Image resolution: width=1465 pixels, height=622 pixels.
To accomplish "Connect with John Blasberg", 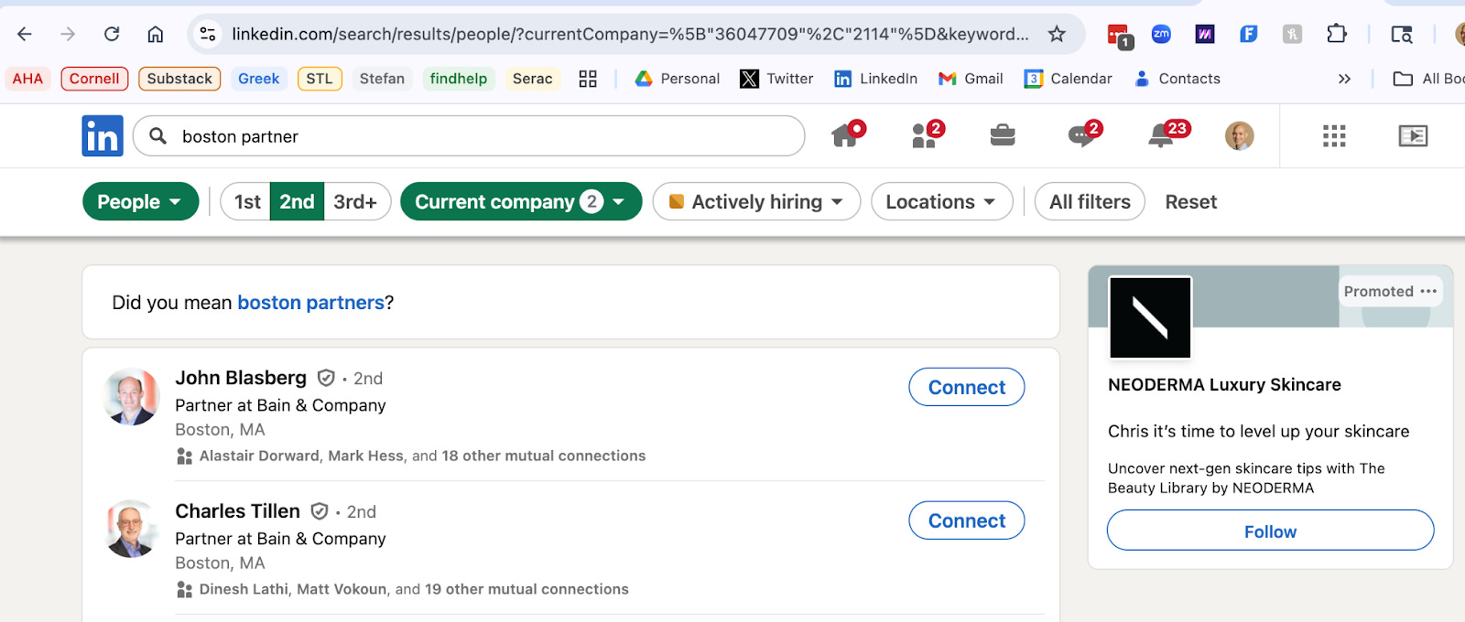I will 967,387.
